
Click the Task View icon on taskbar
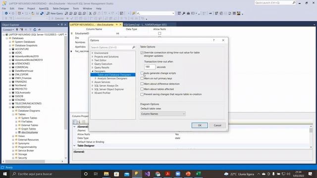point(96,174)
